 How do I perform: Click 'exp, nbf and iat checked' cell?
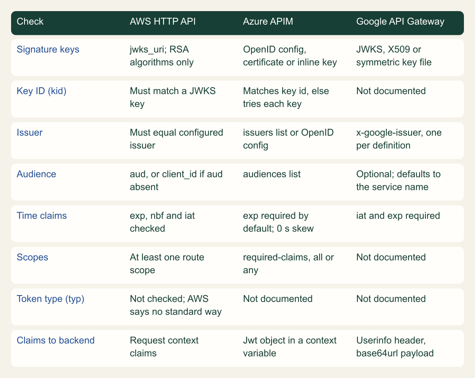(x=163, y=222)
